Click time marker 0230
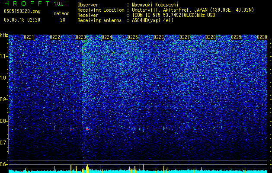272x173 pixels. [x=262, y=37]
